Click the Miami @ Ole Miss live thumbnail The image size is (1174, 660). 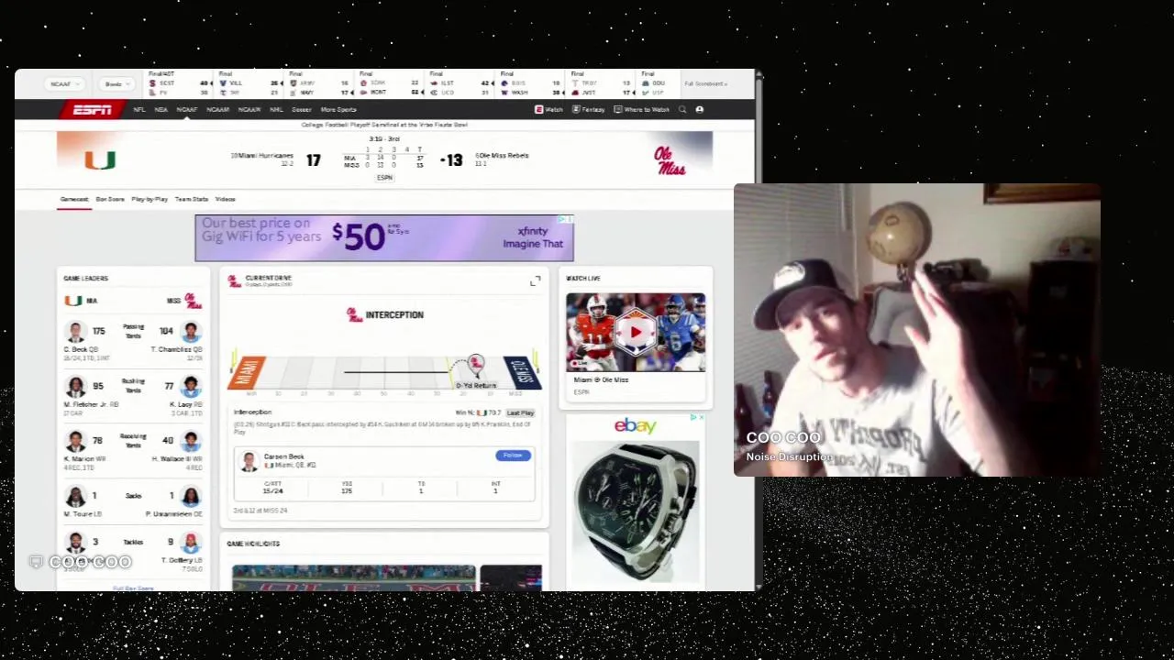(x=636, y=332)
